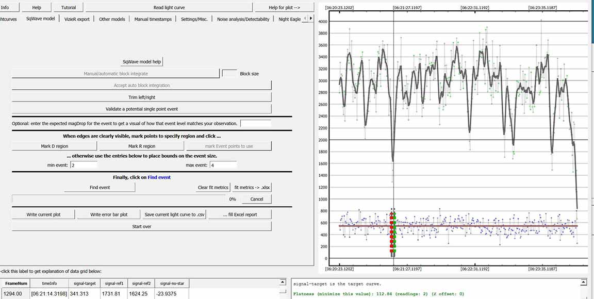Go to the Settings/Misc. tab
Image resolution: width=594 pixels, height=299 pixels.
pos(194,19)
